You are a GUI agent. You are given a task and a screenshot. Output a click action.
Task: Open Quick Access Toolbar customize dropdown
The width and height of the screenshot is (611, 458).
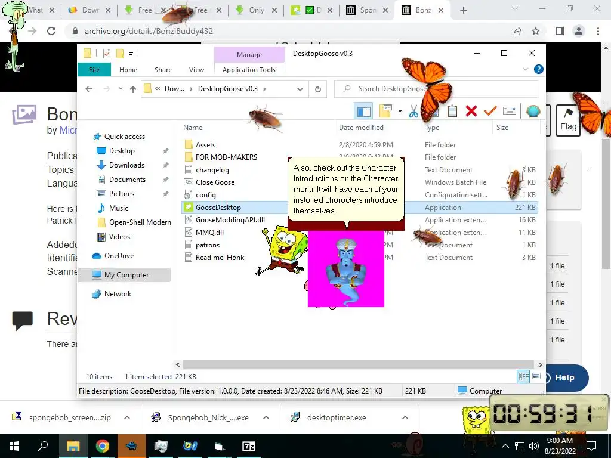131,54
